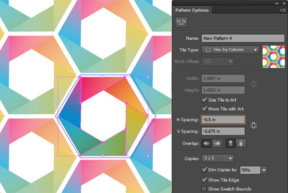This screenshot has width=288, height=193.
Task: Select the Top in Front overlap option
Action: click(x=230, y=143)
